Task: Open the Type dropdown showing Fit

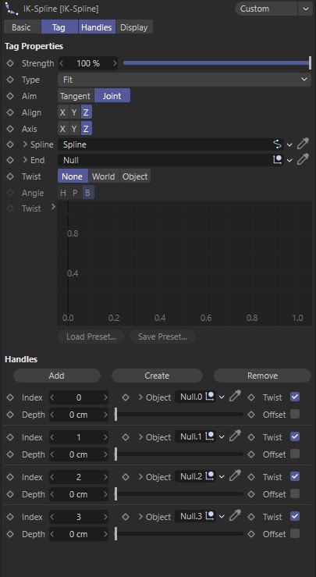Action: point(184,80)
